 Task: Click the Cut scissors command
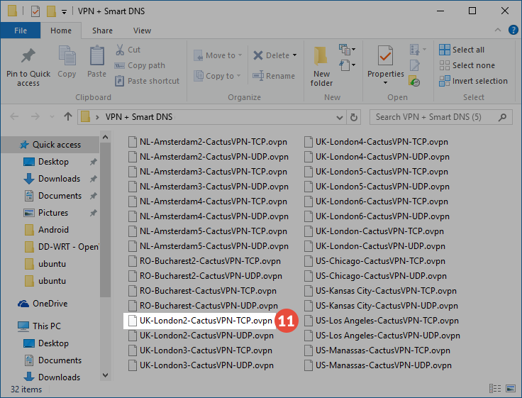pyautogui.click(x=128, y=50)
